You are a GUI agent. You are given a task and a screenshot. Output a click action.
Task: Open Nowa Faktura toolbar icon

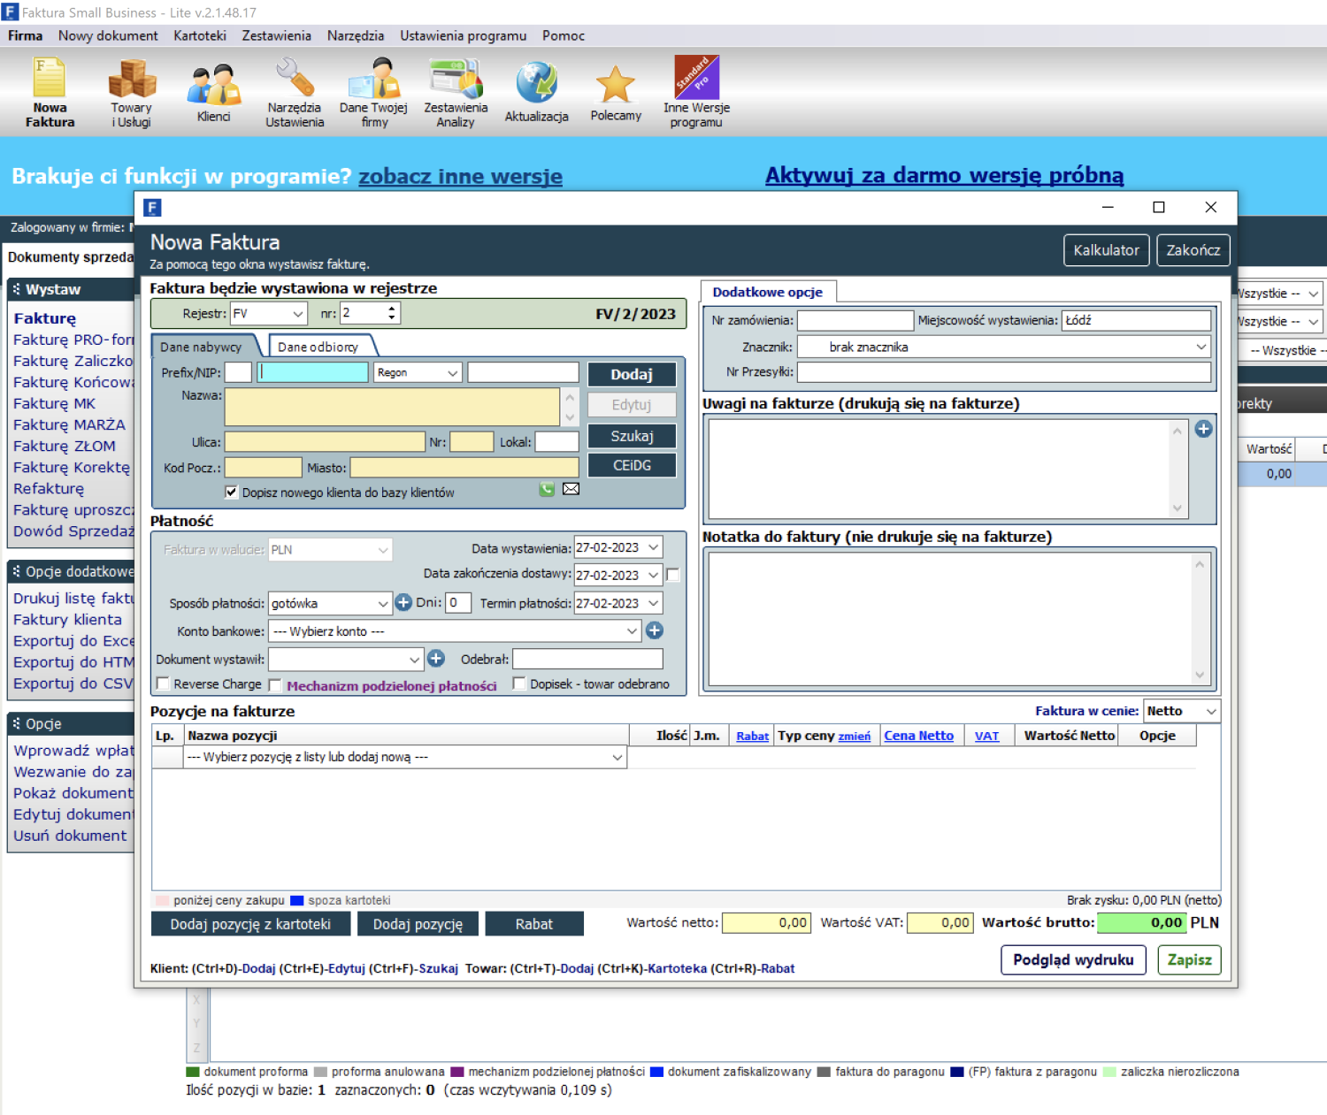pyautogui.click(x=50, y=92)
